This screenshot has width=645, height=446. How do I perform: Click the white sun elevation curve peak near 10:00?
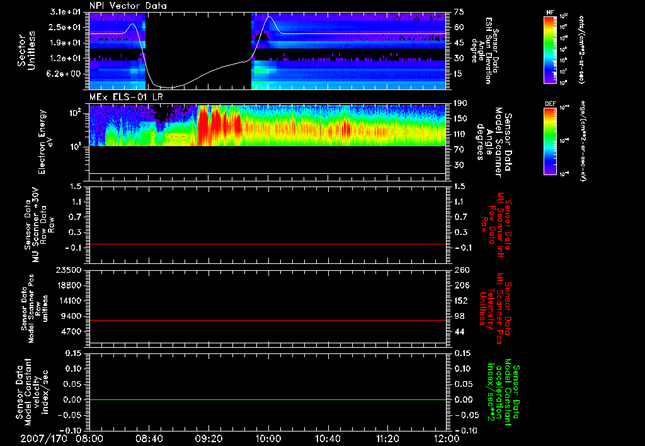tap(270, 16)
